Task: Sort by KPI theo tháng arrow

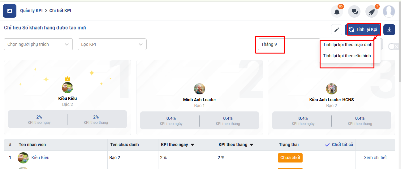Action: pos(252,145)
